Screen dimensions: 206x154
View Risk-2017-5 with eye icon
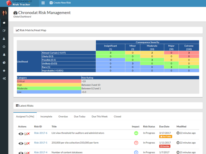[x=21, y=144]
